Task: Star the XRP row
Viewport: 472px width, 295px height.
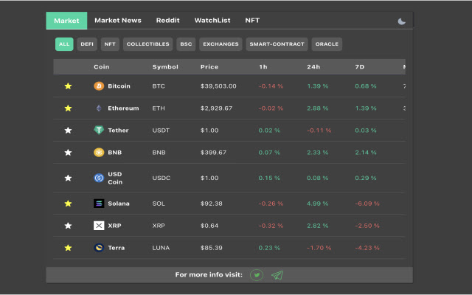Action: (68, 226)
